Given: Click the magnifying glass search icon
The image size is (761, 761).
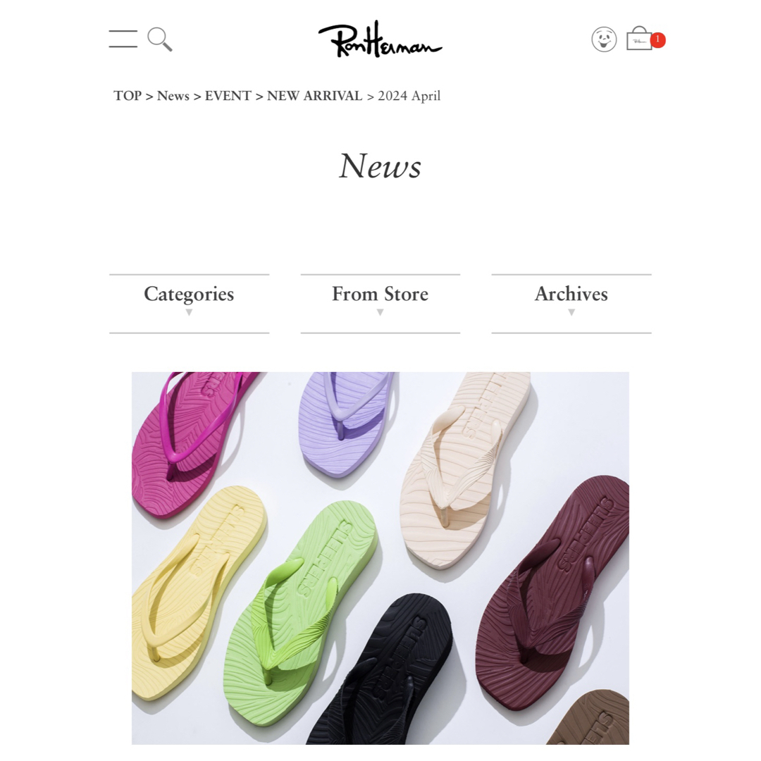Looking at the screenshot, I should pyautogui.click(x=160, y=39).
